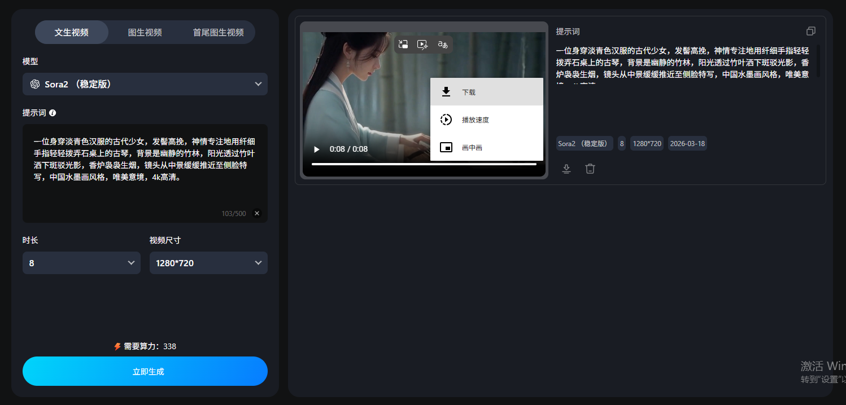This screenshot has height=405, width=846.
Task: Expand the 时长 duration dropdown
Action: 81,263
